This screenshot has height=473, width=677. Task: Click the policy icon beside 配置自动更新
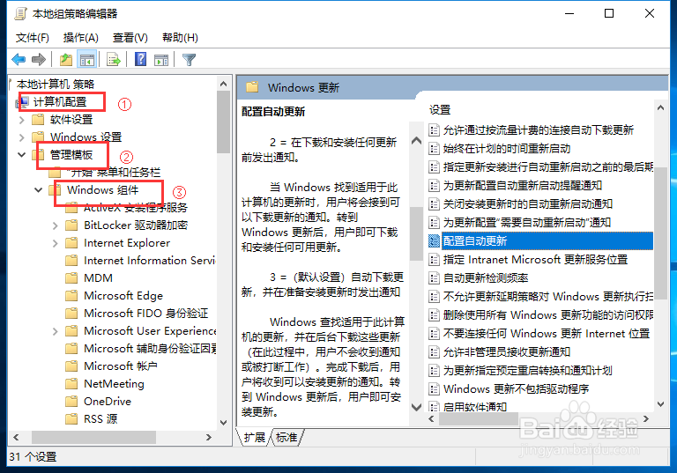tap(434, 240)
